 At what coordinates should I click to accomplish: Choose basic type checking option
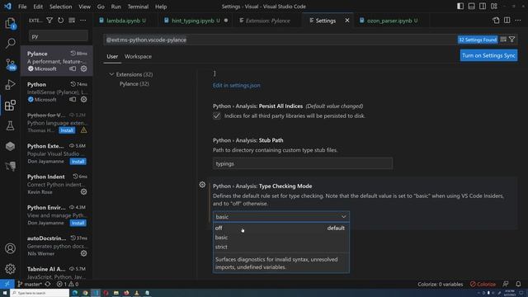coord(281,238)
